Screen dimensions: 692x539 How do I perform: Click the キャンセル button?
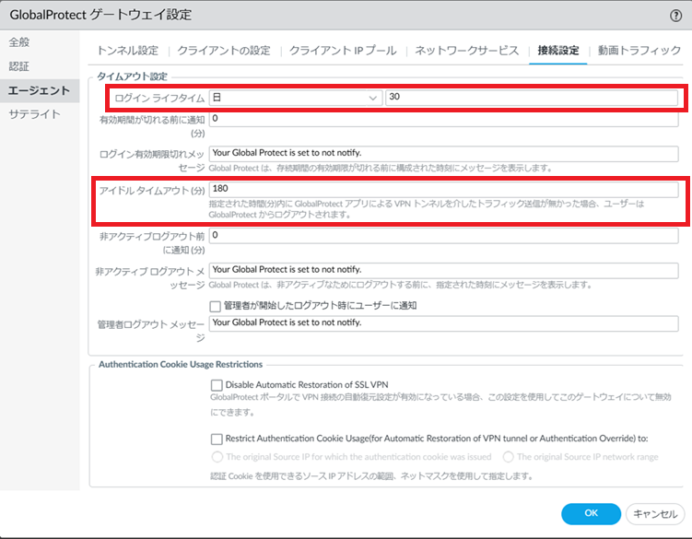(x=655, y=514)
